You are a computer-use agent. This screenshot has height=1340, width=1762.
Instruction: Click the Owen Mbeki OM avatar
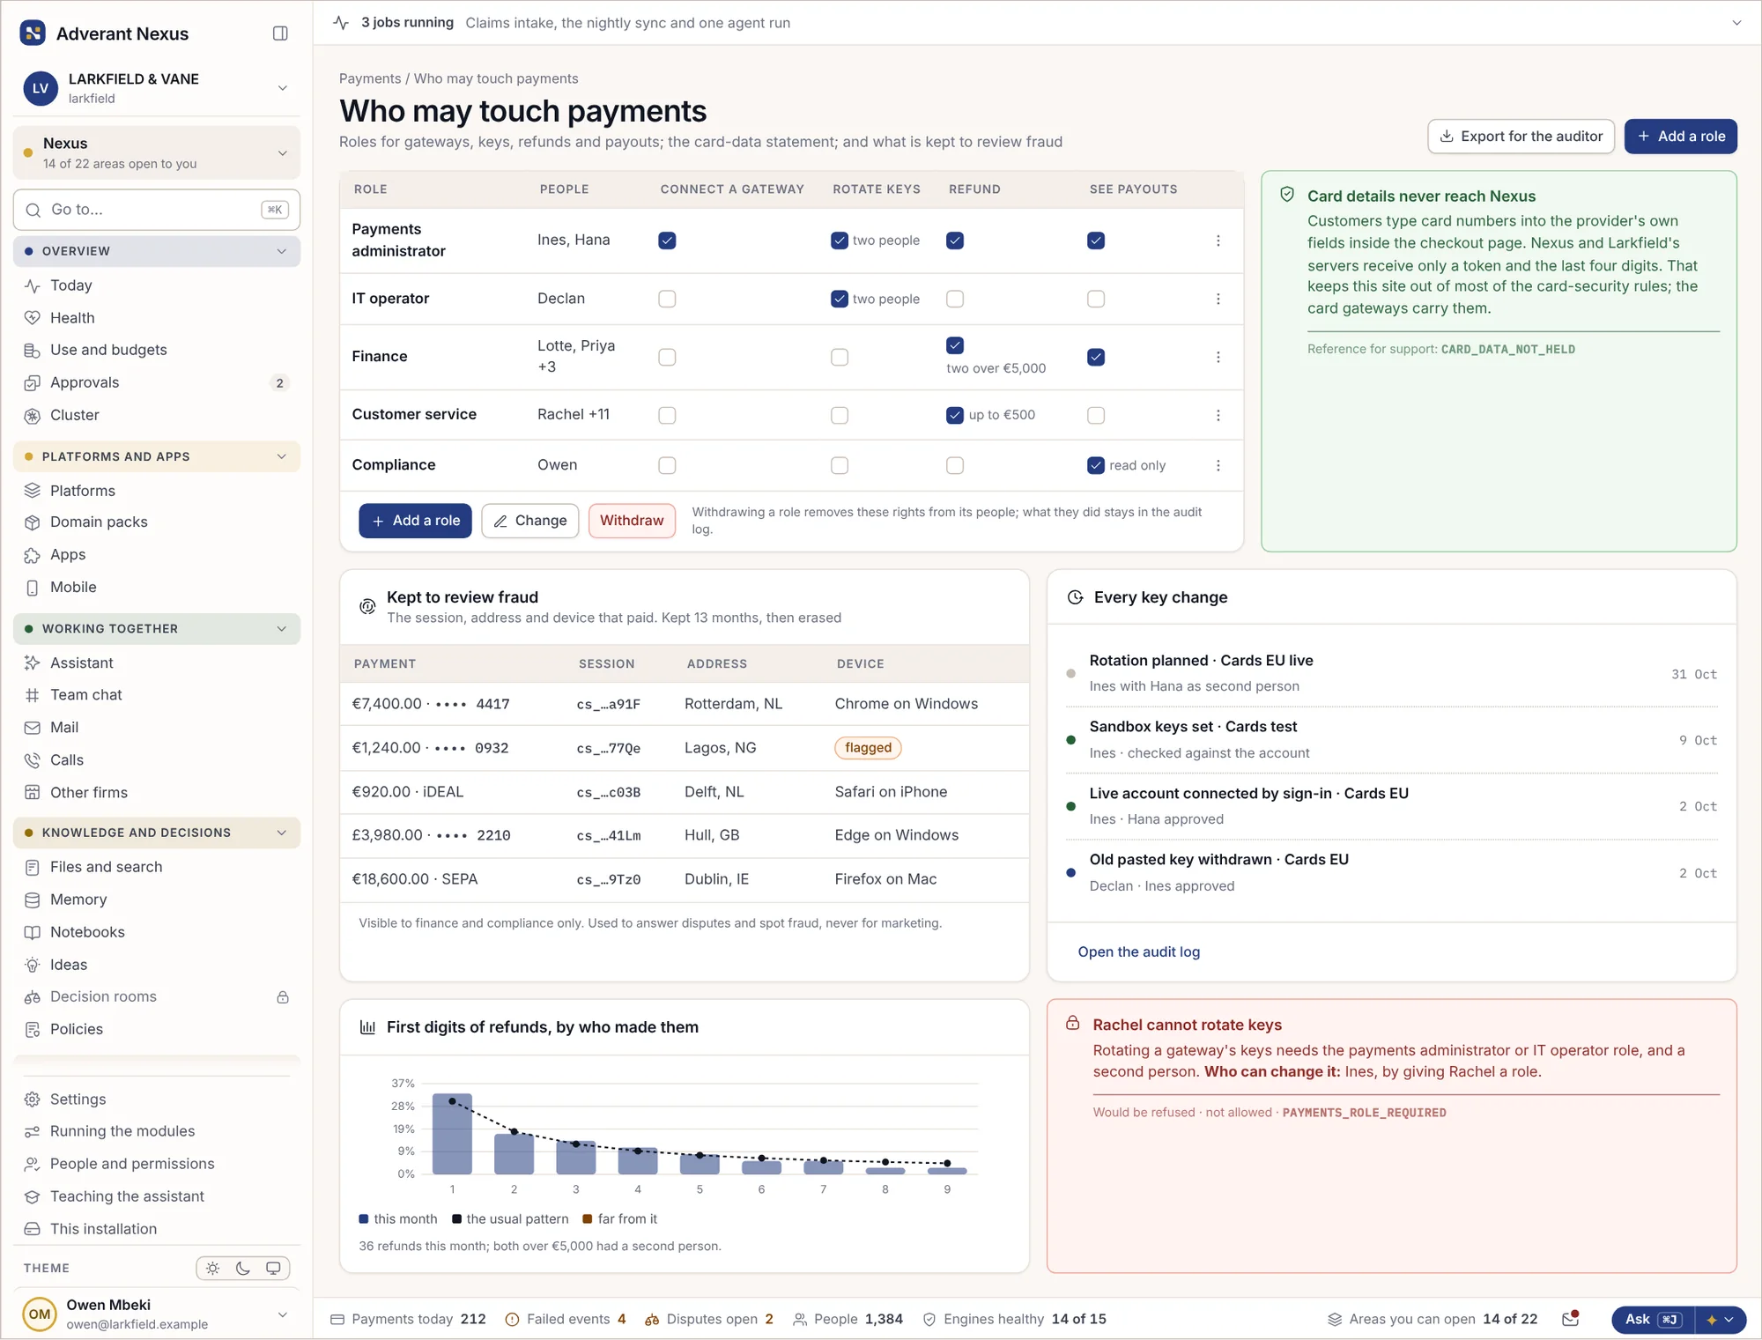click(x=40, y=1314)
